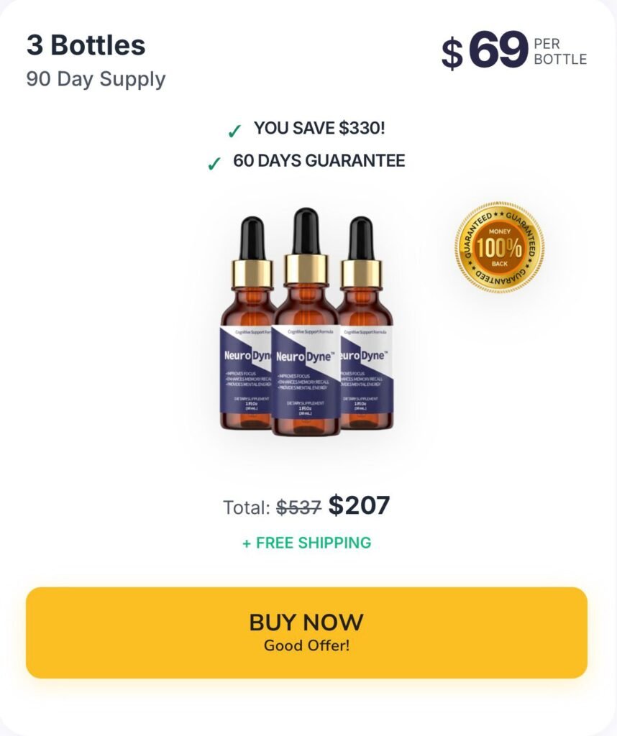
Task: Click the Good Offer! text in button
Action: click(x=306, y=645)
